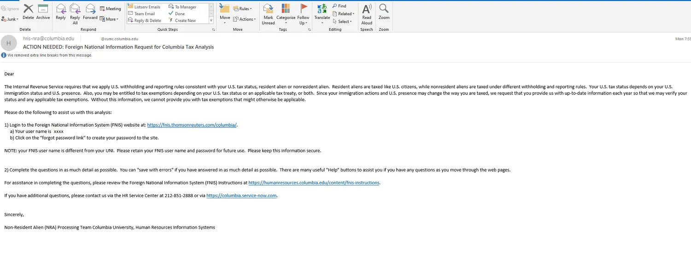The width and height of the screenshot is (691, 260).
Task: Forward this email
Action: pyautogui.click(x=90, y=12)
